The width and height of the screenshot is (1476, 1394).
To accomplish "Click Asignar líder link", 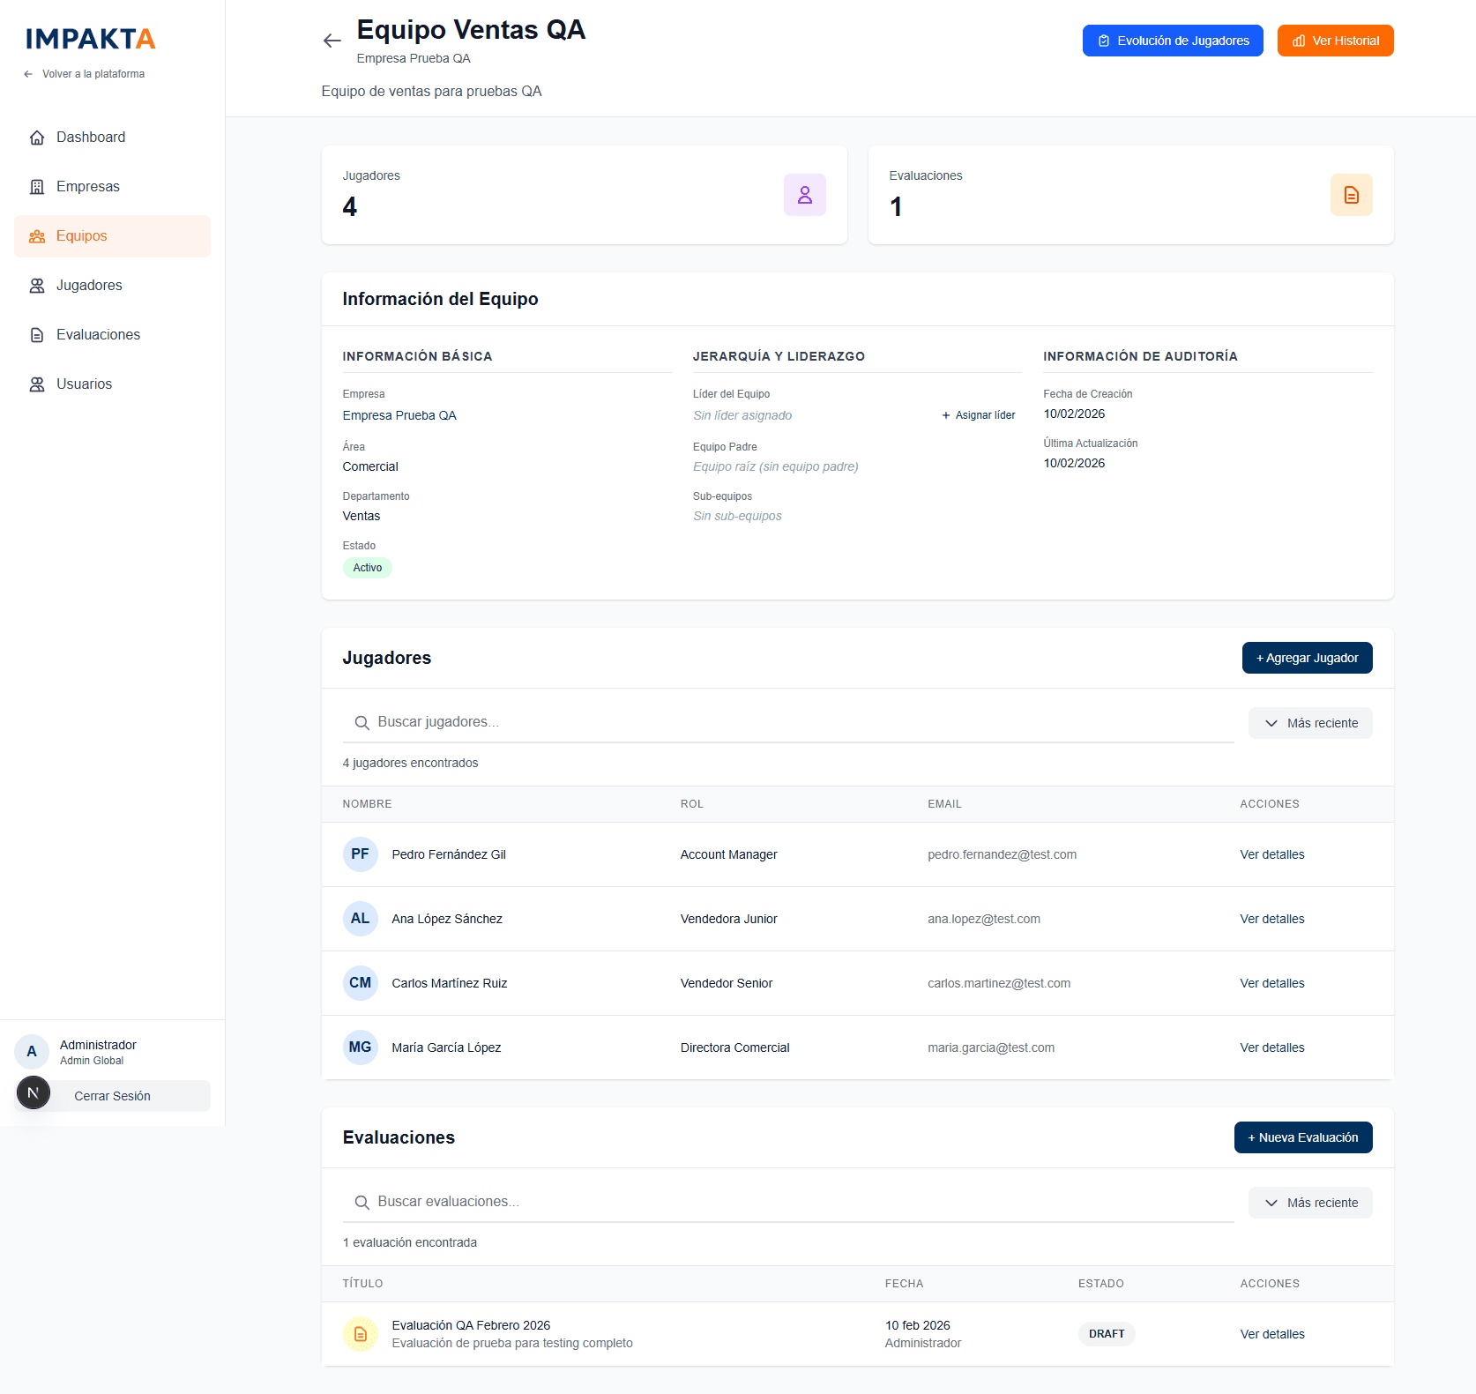I will [979, 415].
